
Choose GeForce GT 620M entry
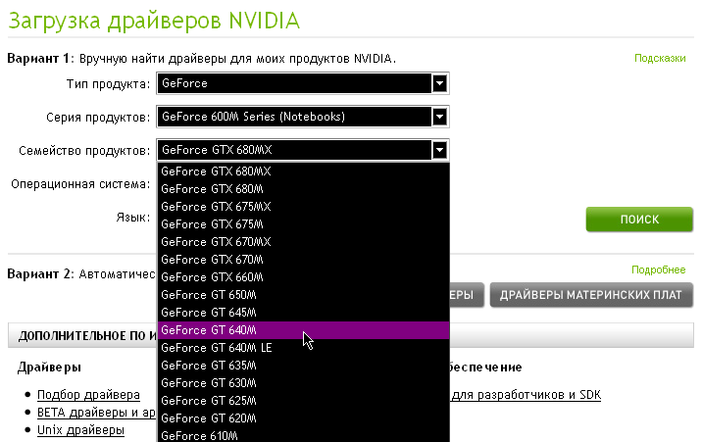tap(303, 418)
